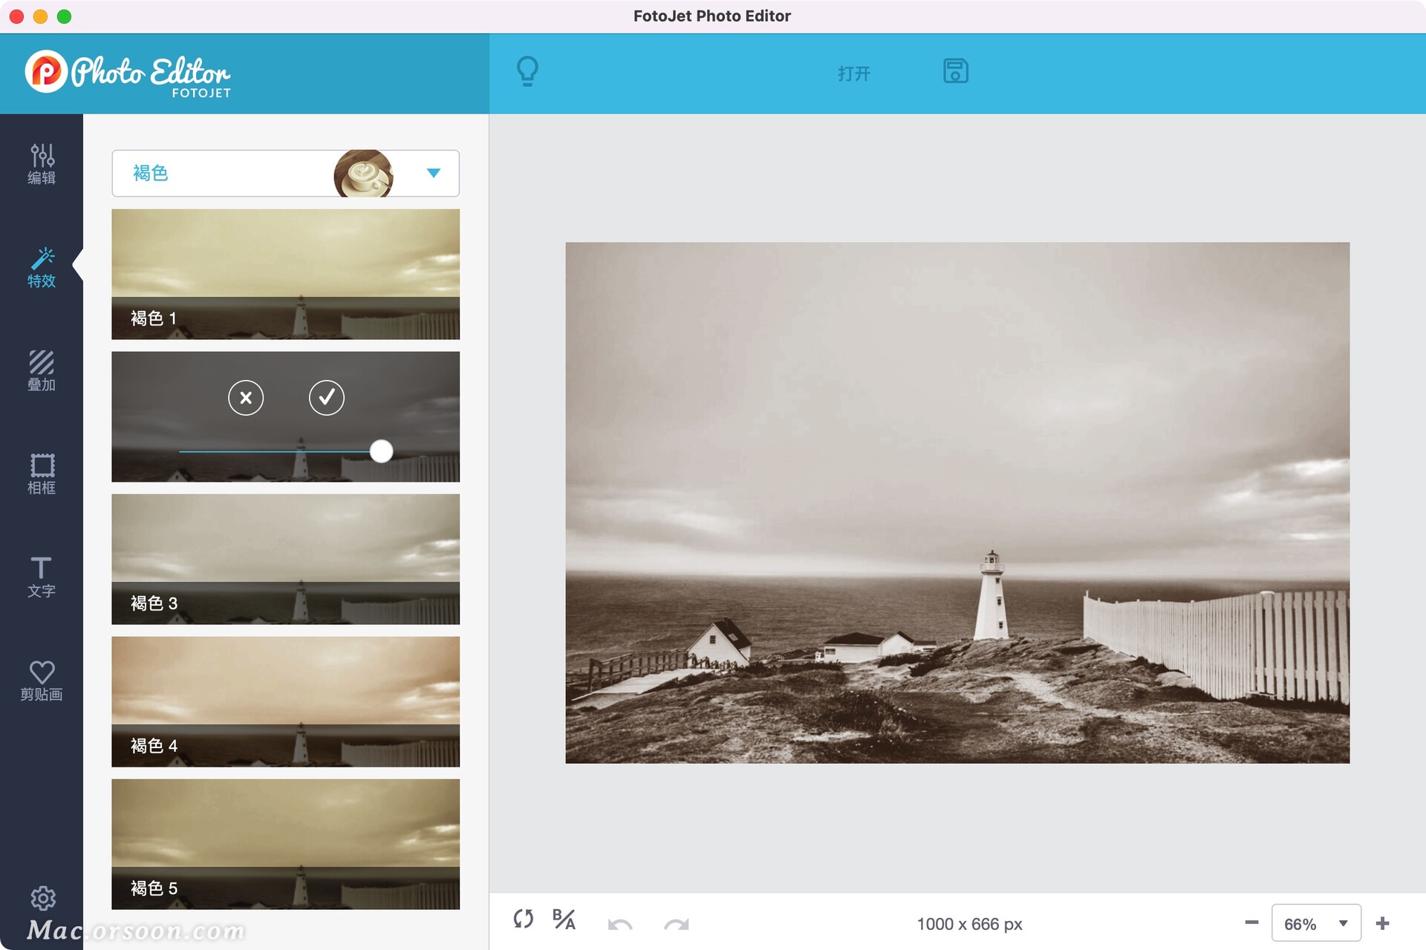
Task: Select the 褐色 3 effect thumbnail
Action: [x=285, y=559]
